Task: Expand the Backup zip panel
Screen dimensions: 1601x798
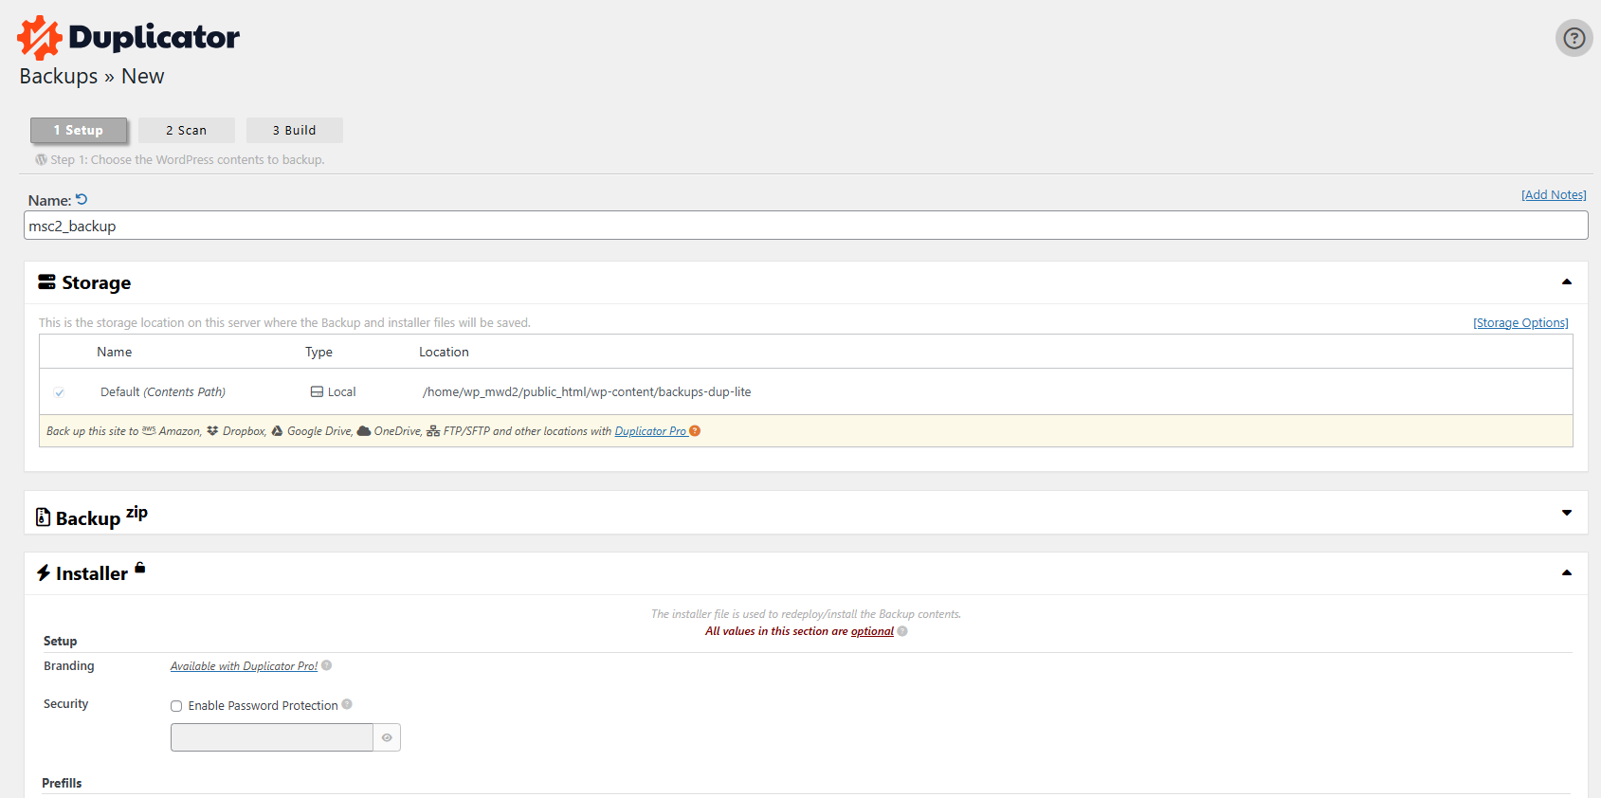Action: [1567, 513]
